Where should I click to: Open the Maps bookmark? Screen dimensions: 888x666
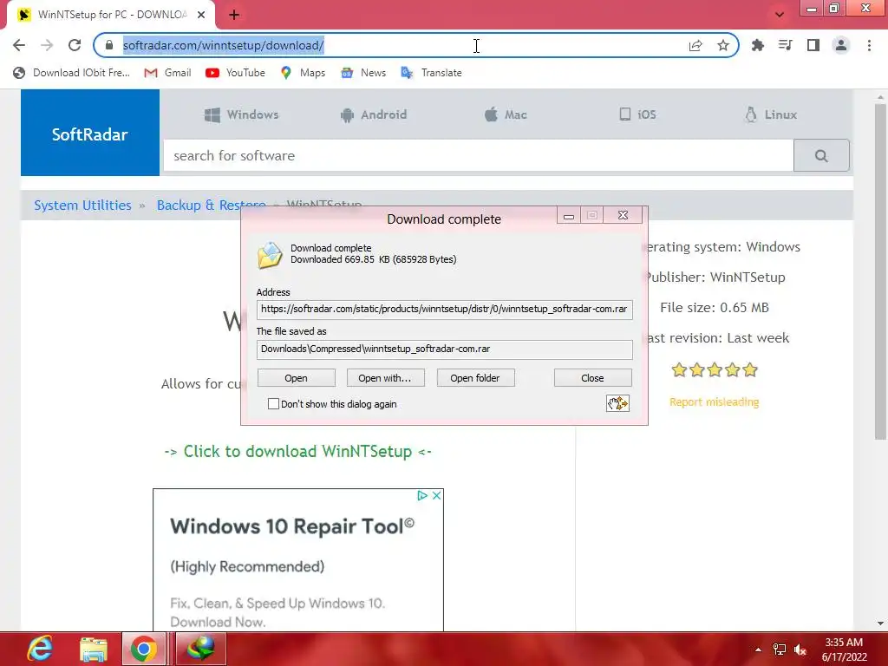(x=303, y=73)
